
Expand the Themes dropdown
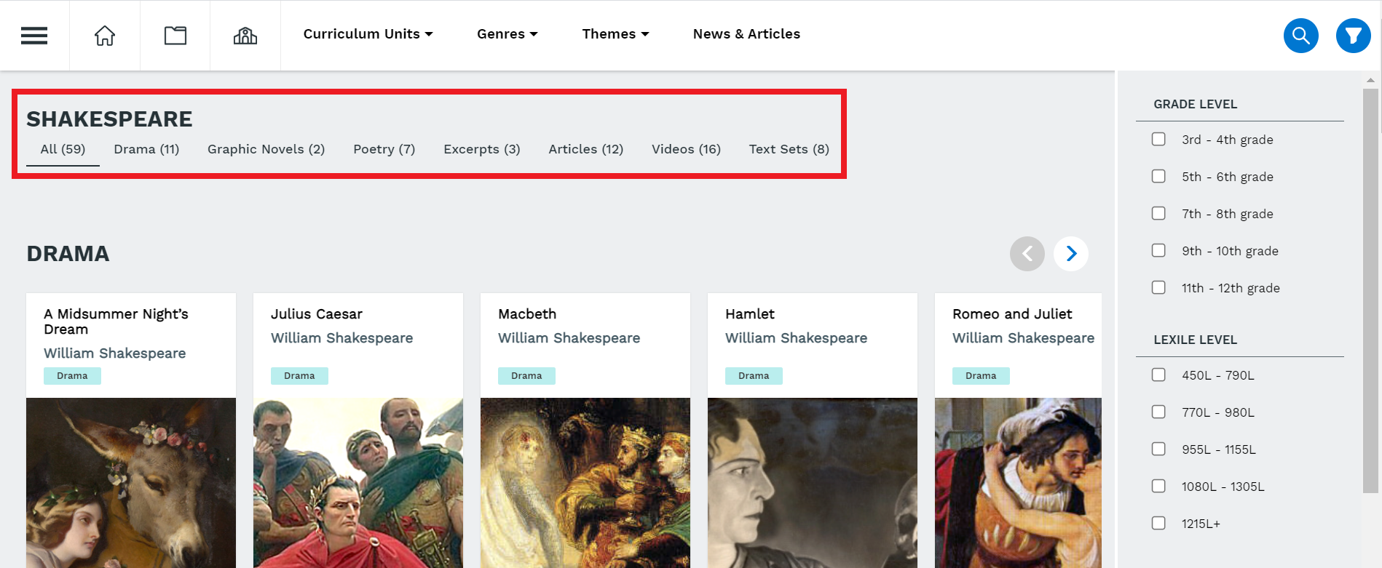[615, 34]
